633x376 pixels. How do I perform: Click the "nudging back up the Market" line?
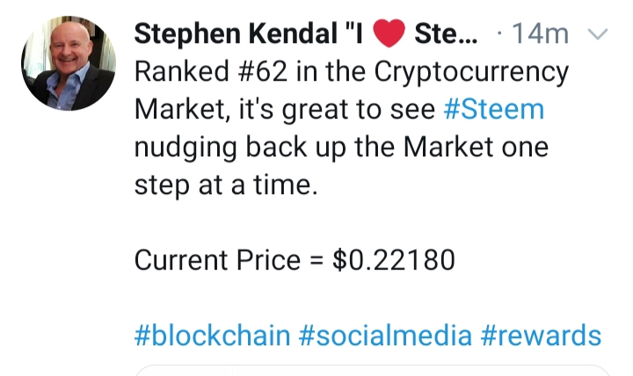click(x=313, y=148)
